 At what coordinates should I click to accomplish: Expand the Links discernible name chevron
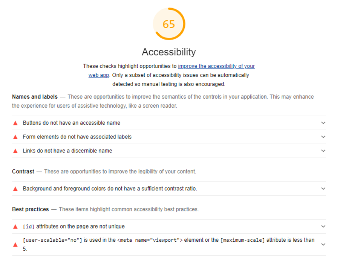[x=323, y=151]
